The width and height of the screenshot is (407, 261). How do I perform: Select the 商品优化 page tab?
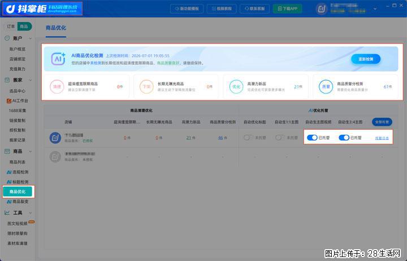tap(56, 28)
